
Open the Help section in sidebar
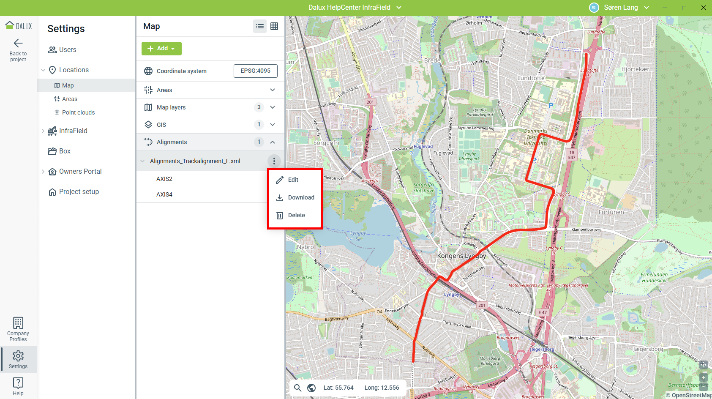(x=18, y=386)
